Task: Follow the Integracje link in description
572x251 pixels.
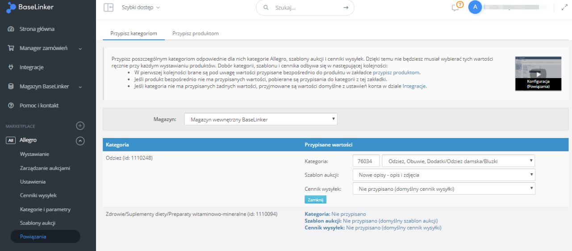Action: [x=414, y=86]
